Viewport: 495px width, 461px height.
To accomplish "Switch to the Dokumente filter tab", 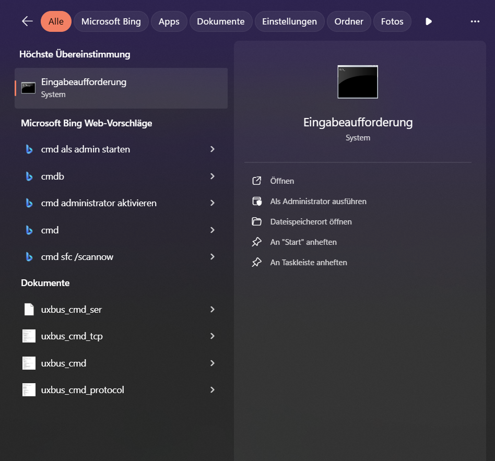I will click(221, 21).
